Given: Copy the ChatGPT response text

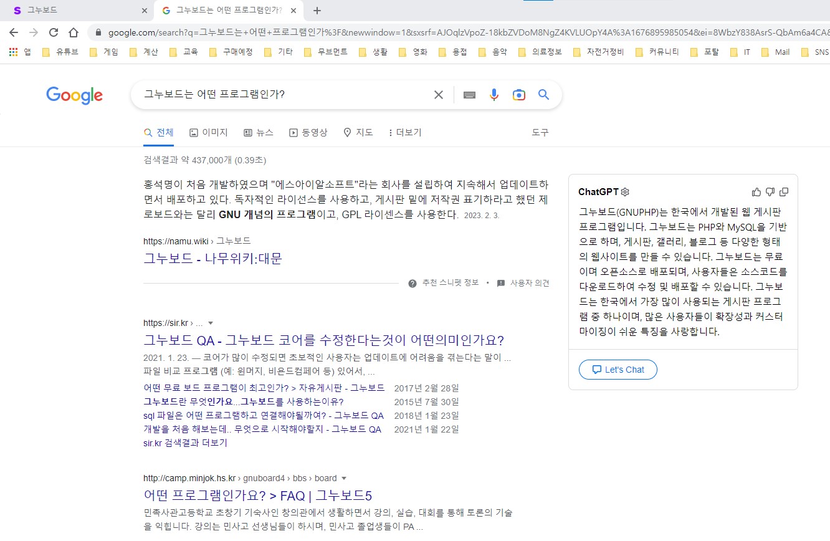Looking at the screenshot, I should 784,192.
